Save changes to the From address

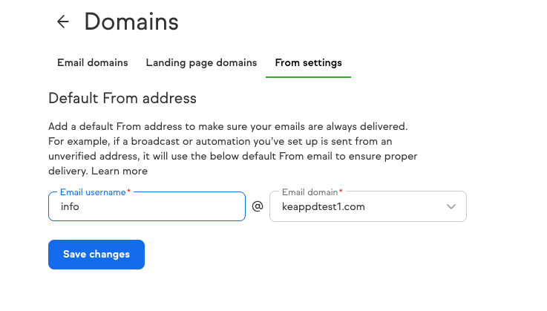(x=96, y=255)
